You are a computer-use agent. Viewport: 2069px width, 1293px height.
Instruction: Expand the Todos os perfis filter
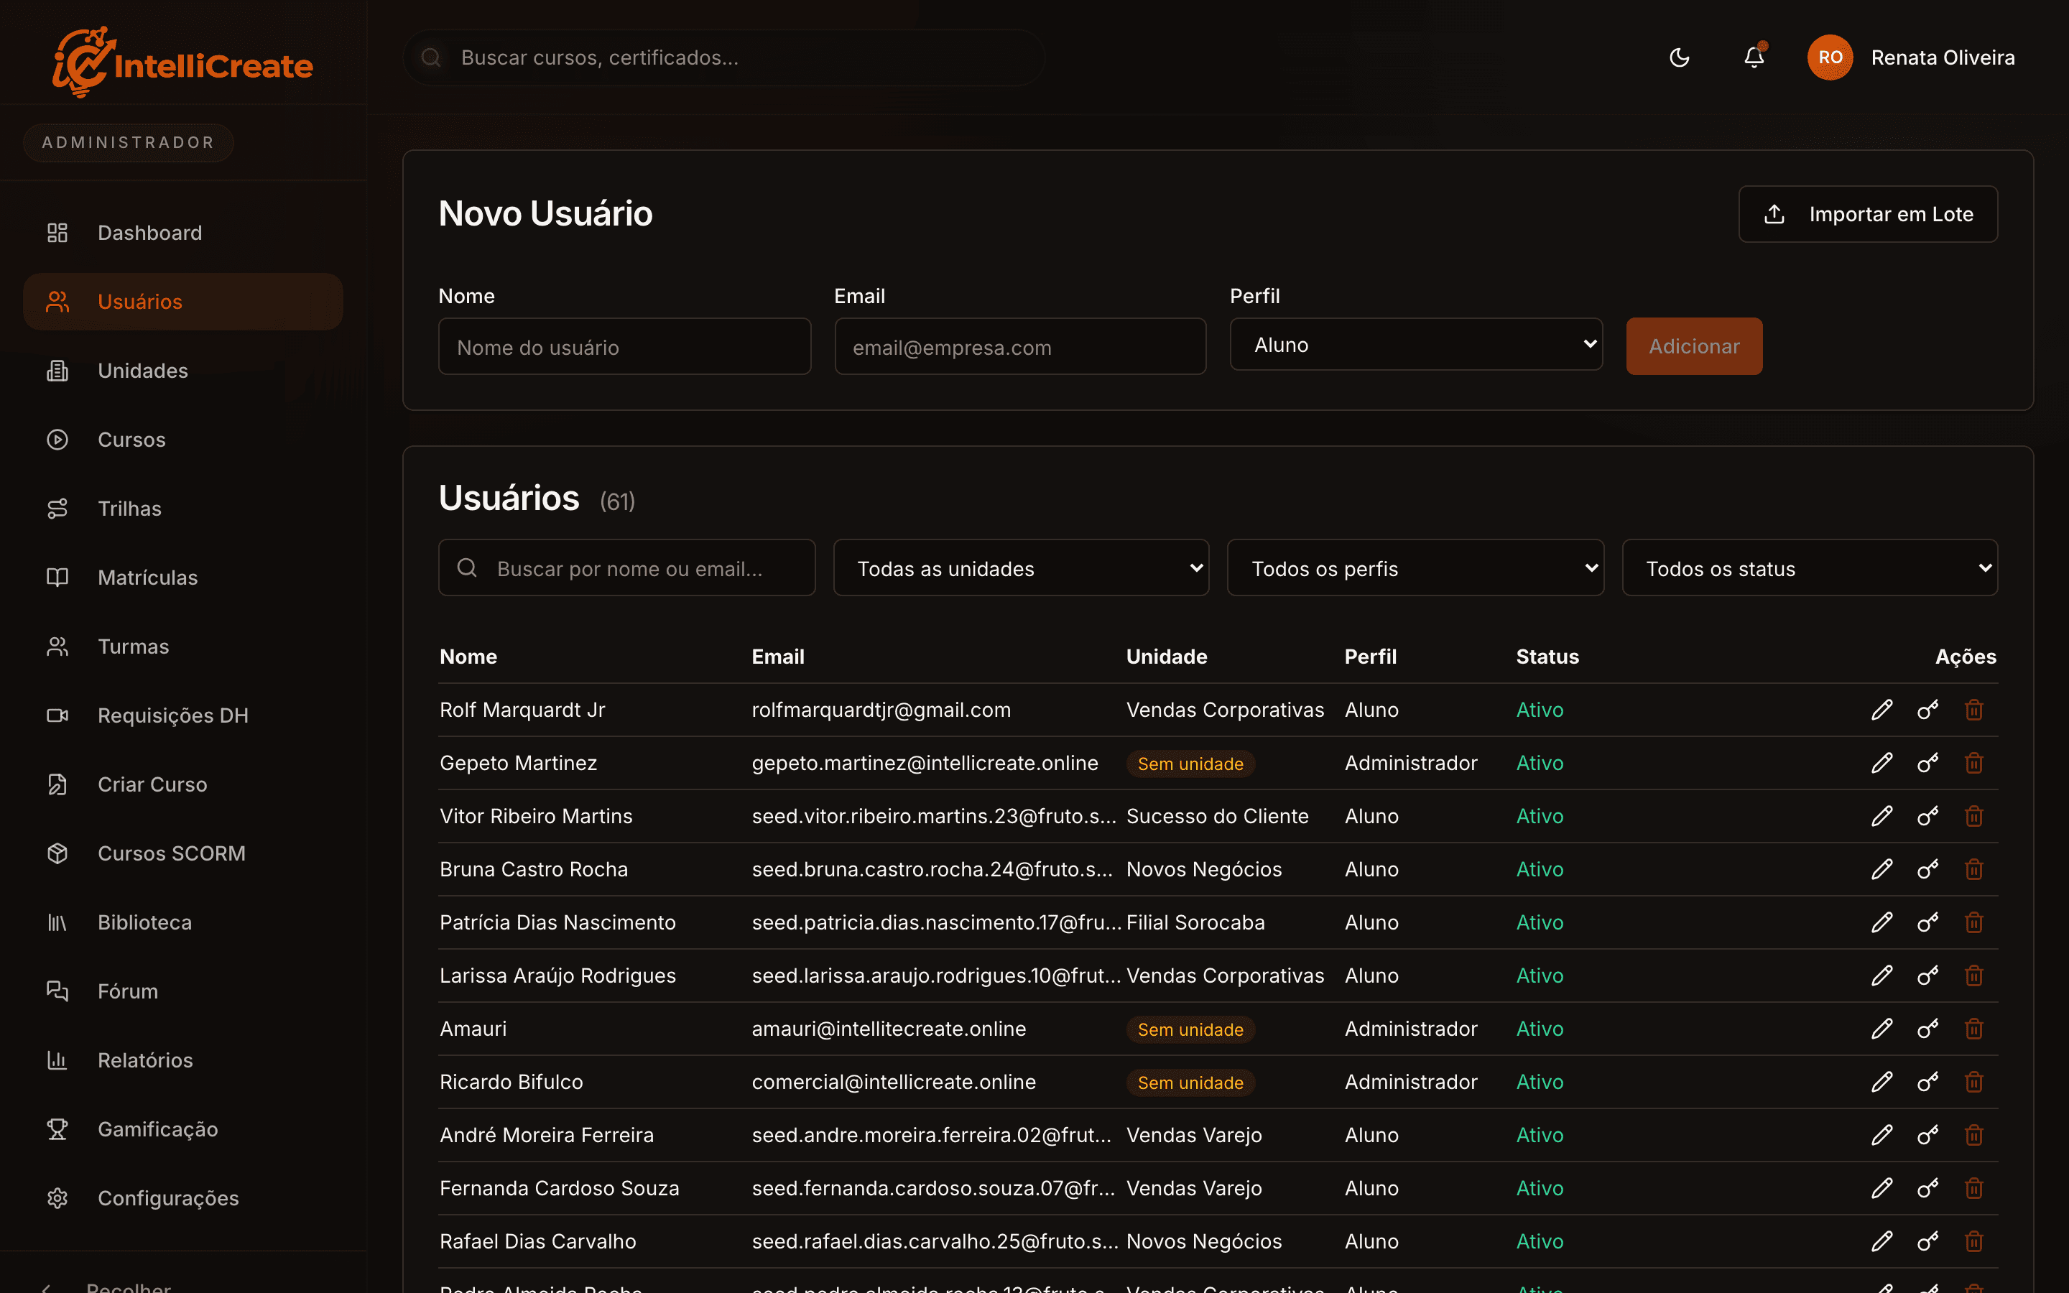(1416, 567)
